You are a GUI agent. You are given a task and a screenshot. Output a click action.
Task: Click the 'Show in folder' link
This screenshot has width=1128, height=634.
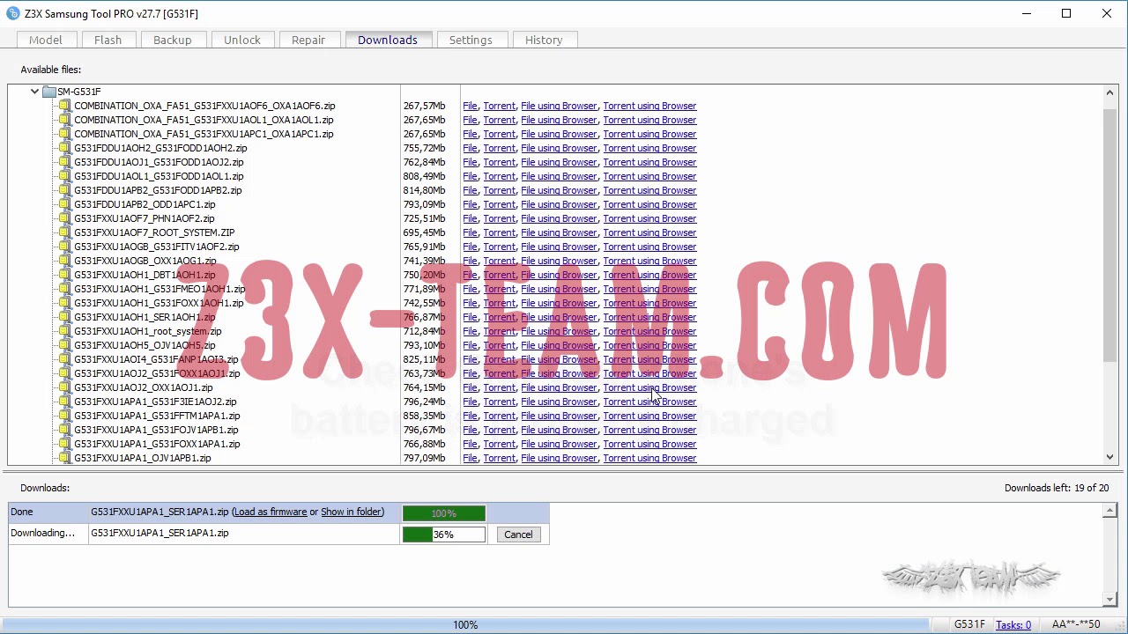click(x=352, y=512)
